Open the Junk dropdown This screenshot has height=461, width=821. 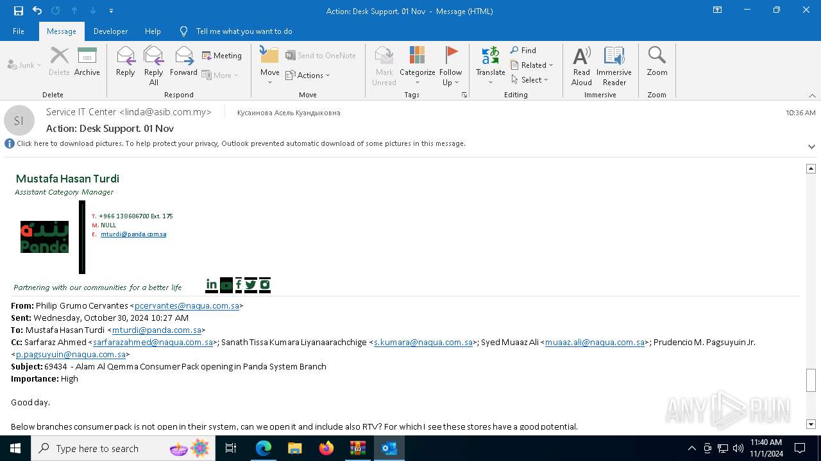tap(24, 65)
